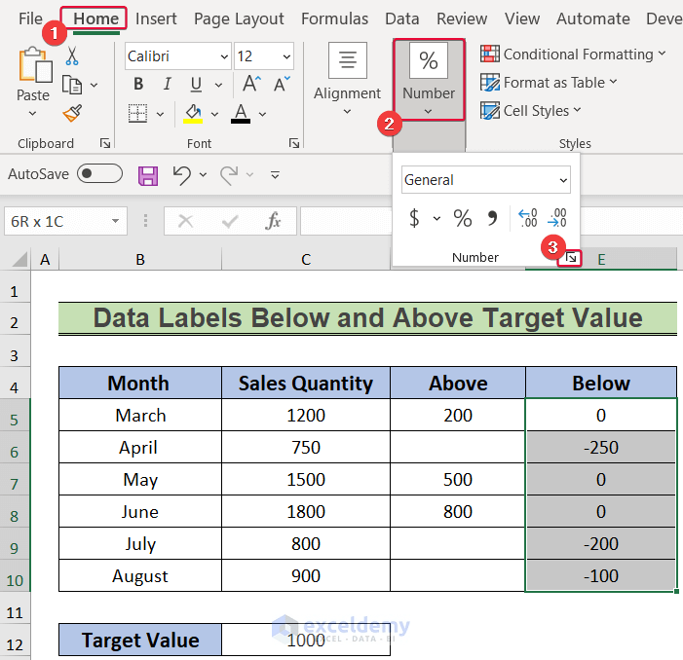Expand font color options arrow
The width and height of the screenshot is (683, 660).
262,115
